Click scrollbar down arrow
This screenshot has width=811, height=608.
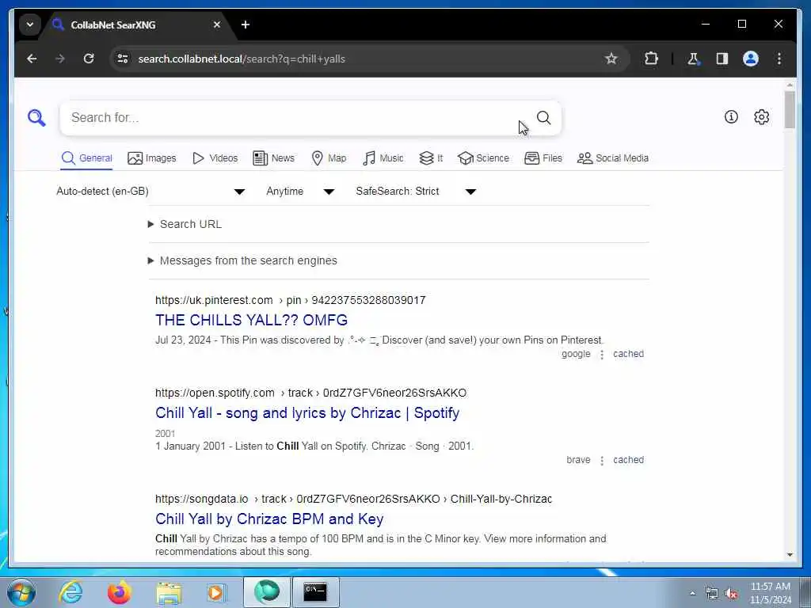pyautogui.click(x=790, y=555)
